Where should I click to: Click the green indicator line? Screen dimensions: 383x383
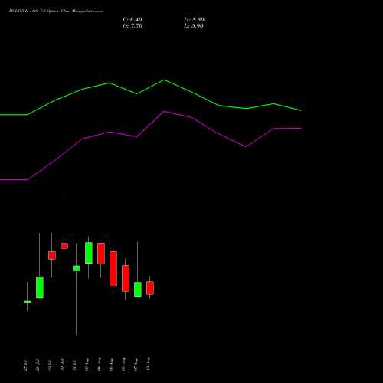coord(164,80)
